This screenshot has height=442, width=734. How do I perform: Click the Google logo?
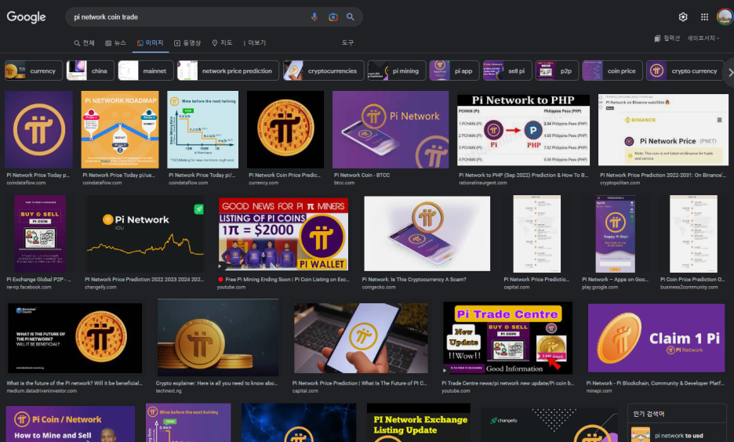(x=26, y=16)
